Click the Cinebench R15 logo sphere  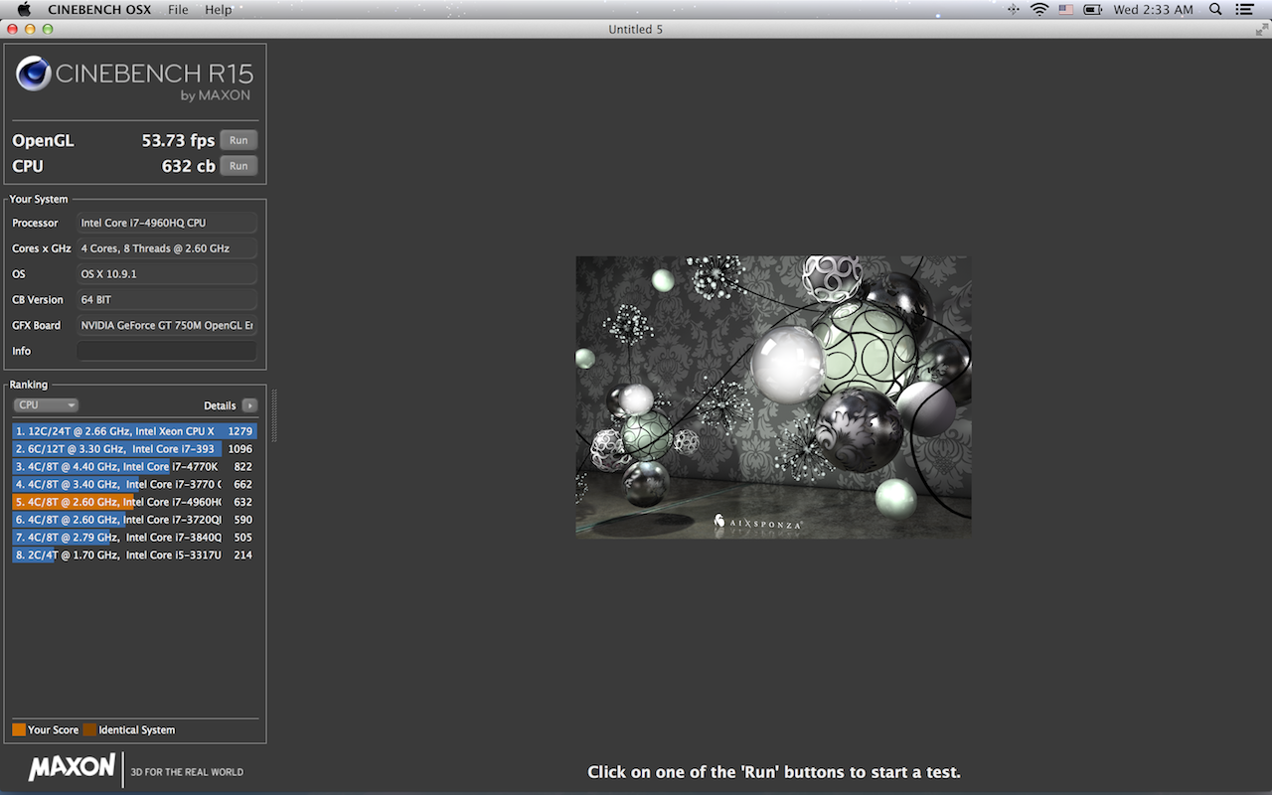coord(34,74)
